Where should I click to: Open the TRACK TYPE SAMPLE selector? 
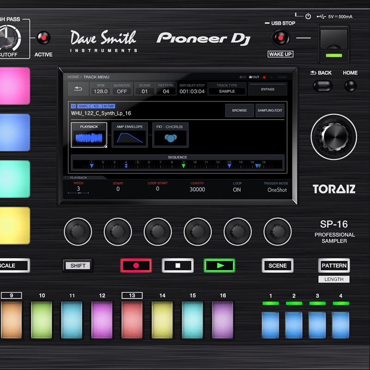point(227,89)
